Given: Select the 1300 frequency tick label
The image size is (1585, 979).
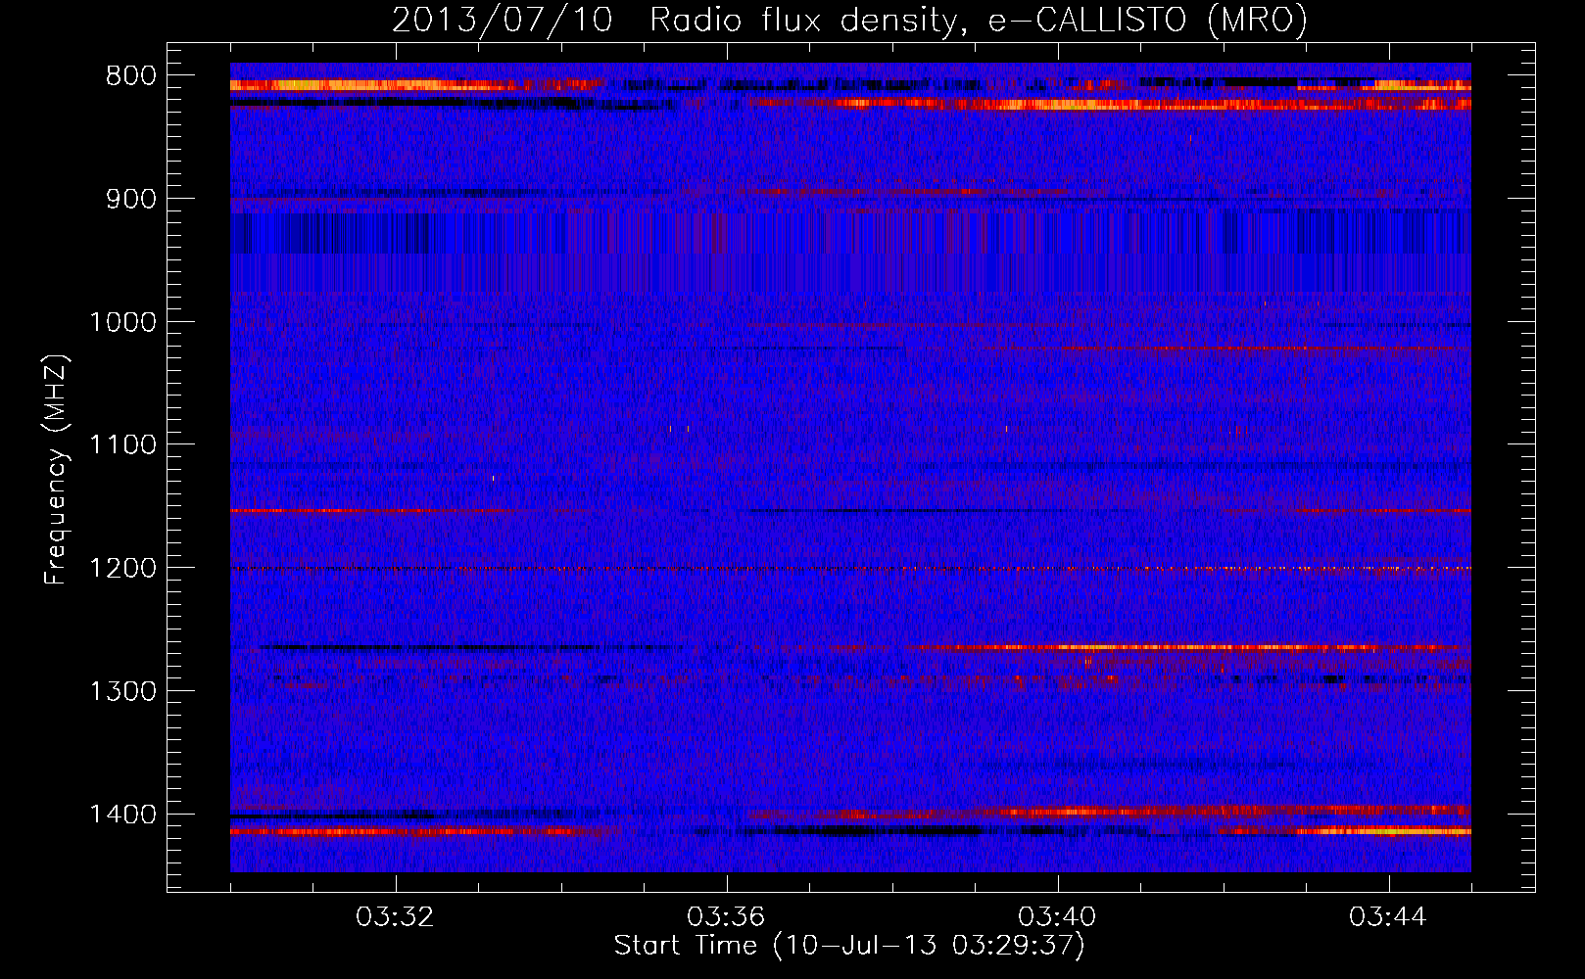Looking at the screenshot, I should [x=122, y=691].
